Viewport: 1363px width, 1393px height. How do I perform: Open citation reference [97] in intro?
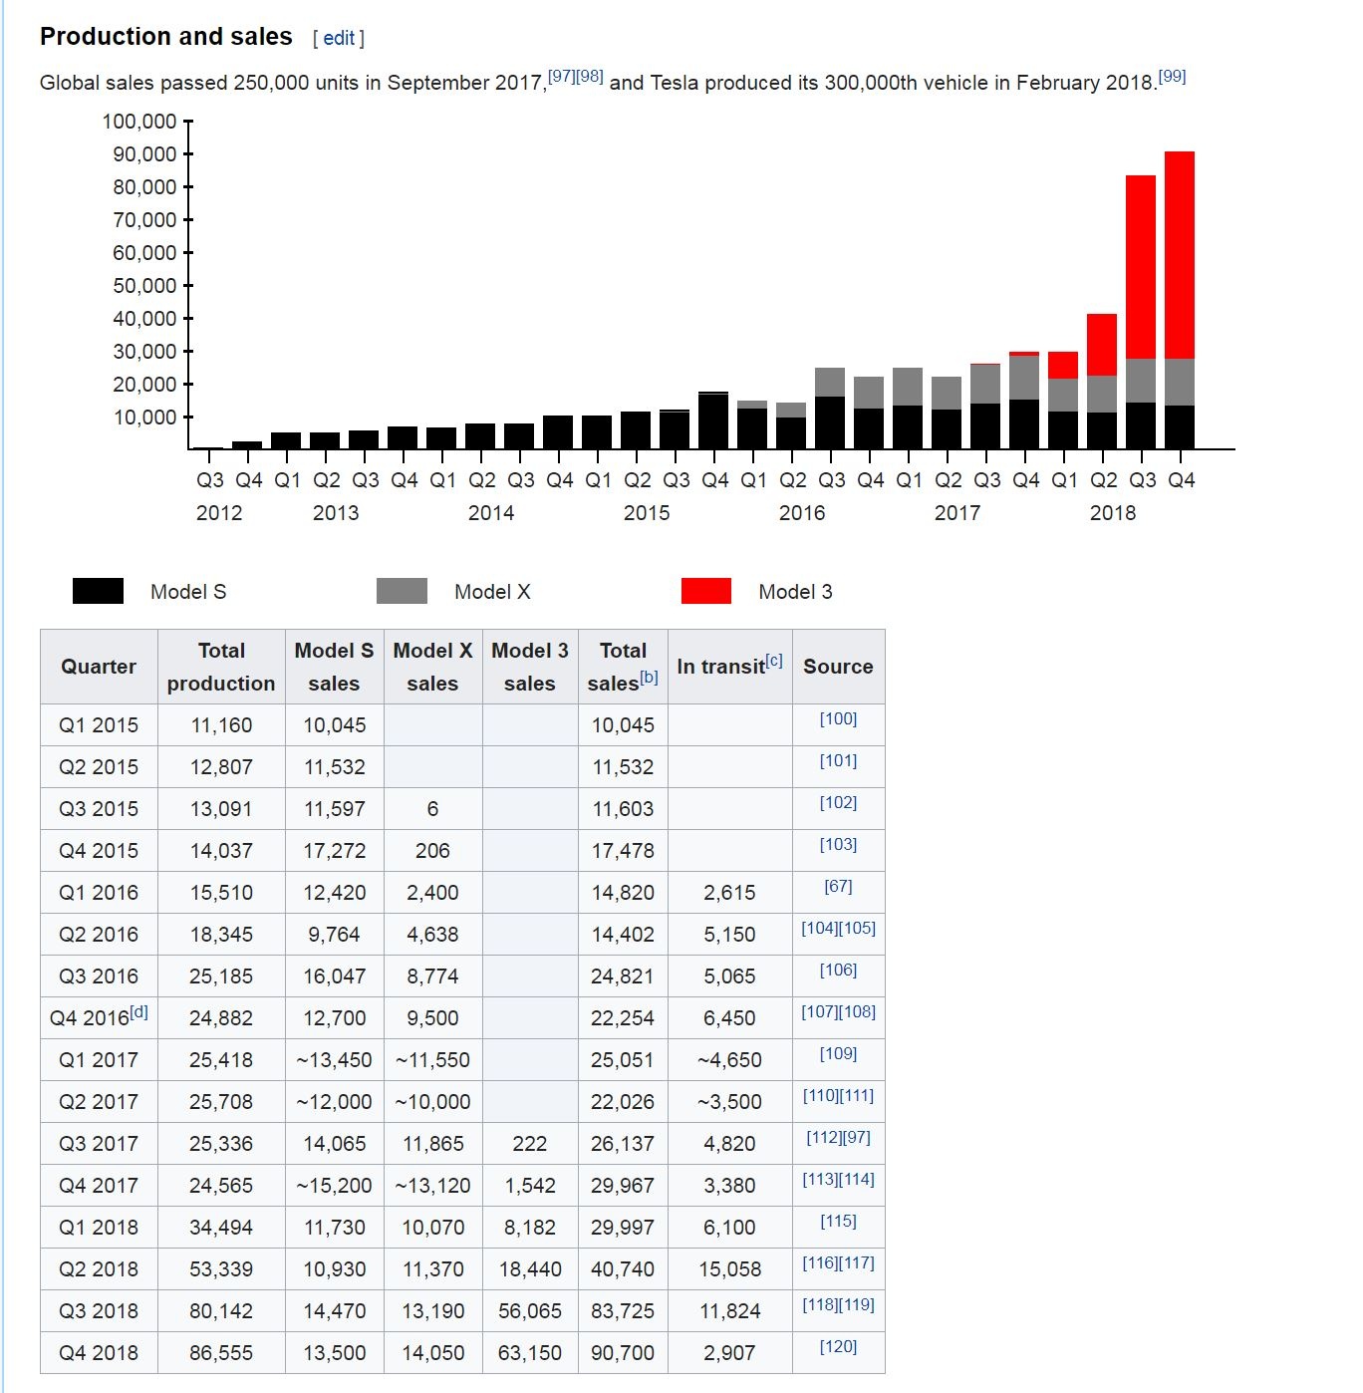pos(562,76)
